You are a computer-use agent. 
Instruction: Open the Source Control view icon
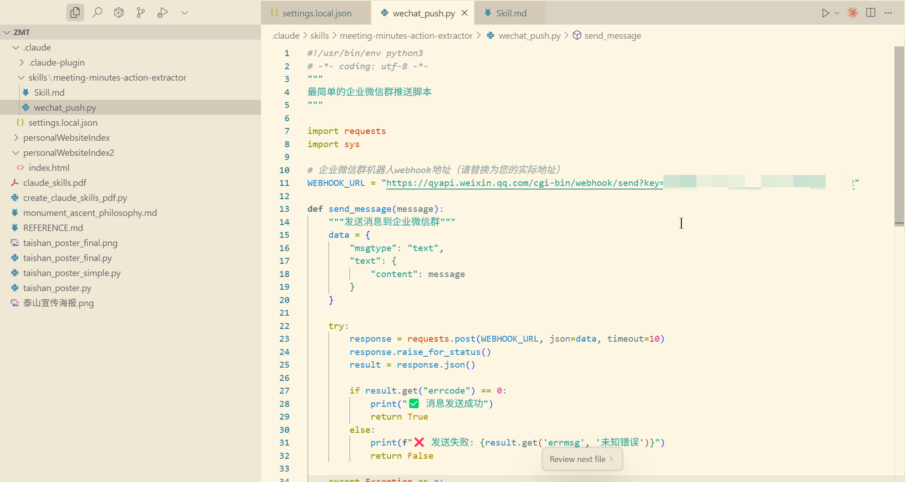tap(141, 13)
